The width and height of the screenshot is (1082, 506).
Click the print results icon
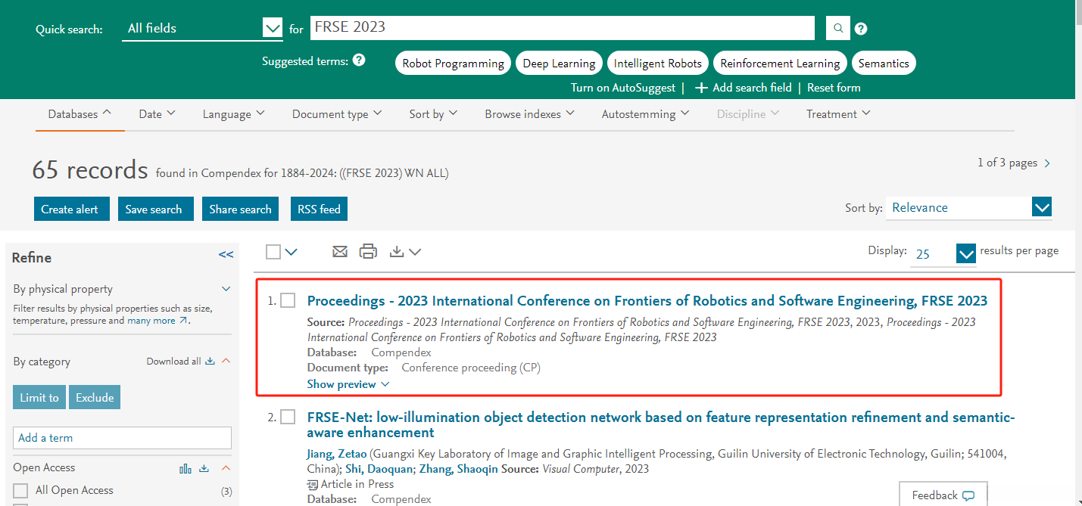pyautogui.click(x=368, y=252)
